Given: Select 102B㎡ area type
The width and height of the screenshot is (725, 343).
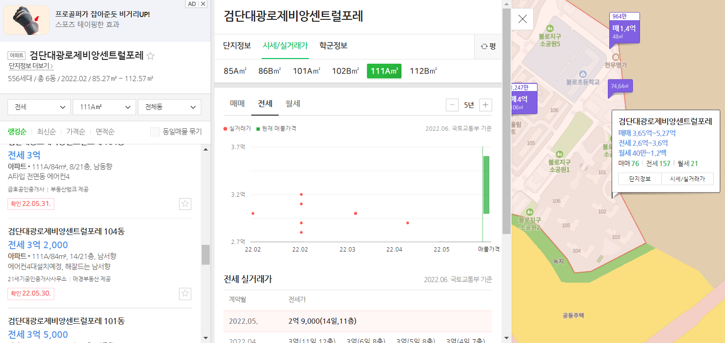Looking at the screenshot, I should point(346,71).
